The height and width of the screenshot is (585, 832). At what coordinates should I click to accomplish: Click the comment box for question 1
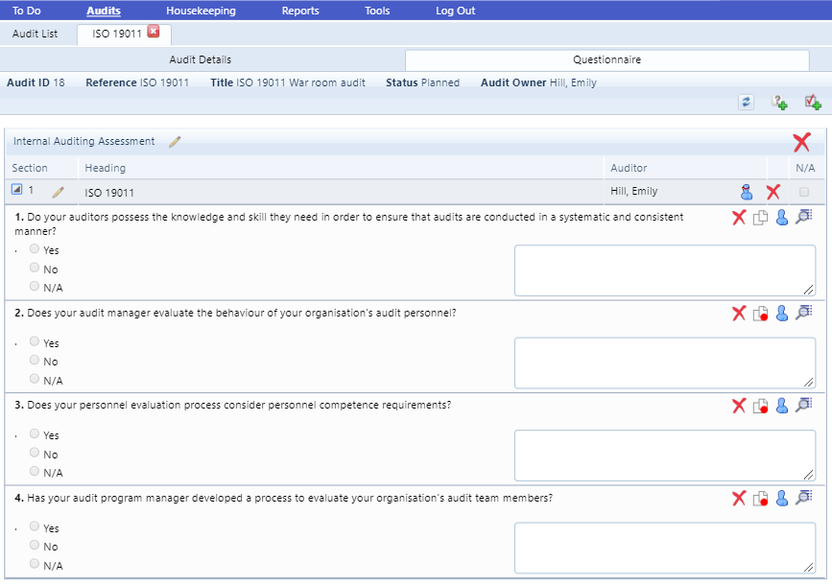pos(665,270)
